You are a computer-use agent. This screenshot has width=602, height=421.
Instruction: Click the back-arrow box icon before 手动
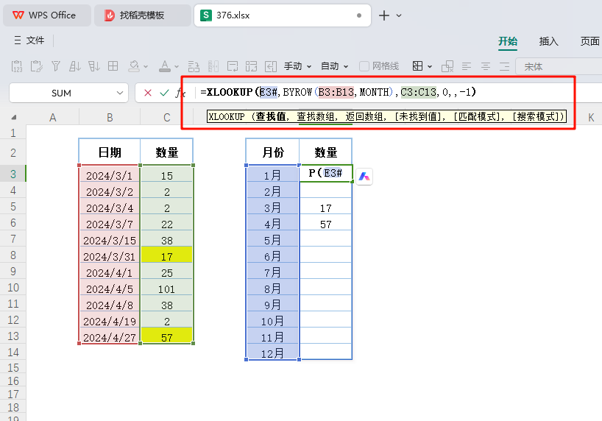271,66
